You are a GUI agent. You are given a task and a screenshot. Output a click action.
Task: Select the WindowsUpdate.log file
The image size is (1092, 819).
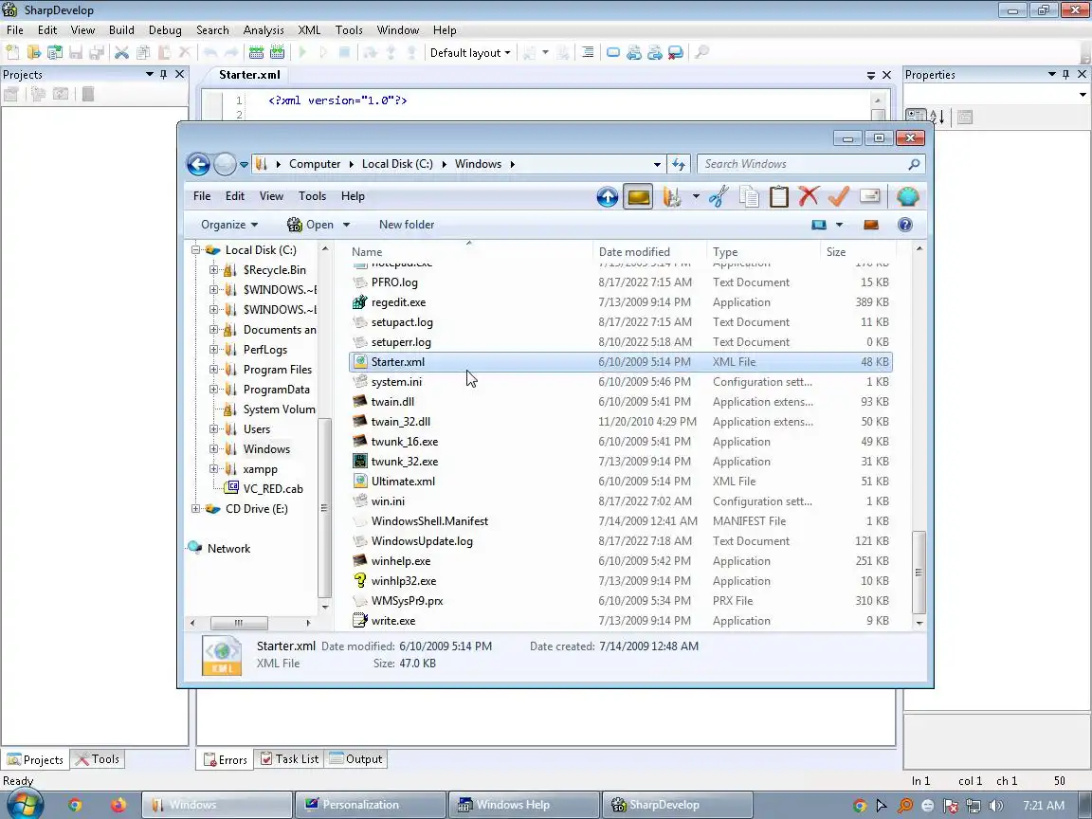click(x=421, y=541)
